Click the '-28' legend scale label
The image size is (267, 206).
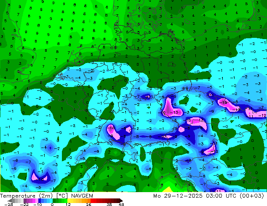(8, 204)
